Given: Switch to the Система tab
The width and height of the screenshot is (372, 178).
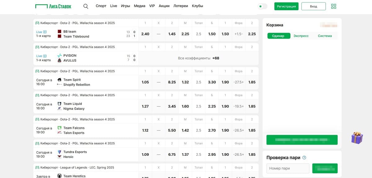Looking at the screenshot, I should (x=325, y=36).
